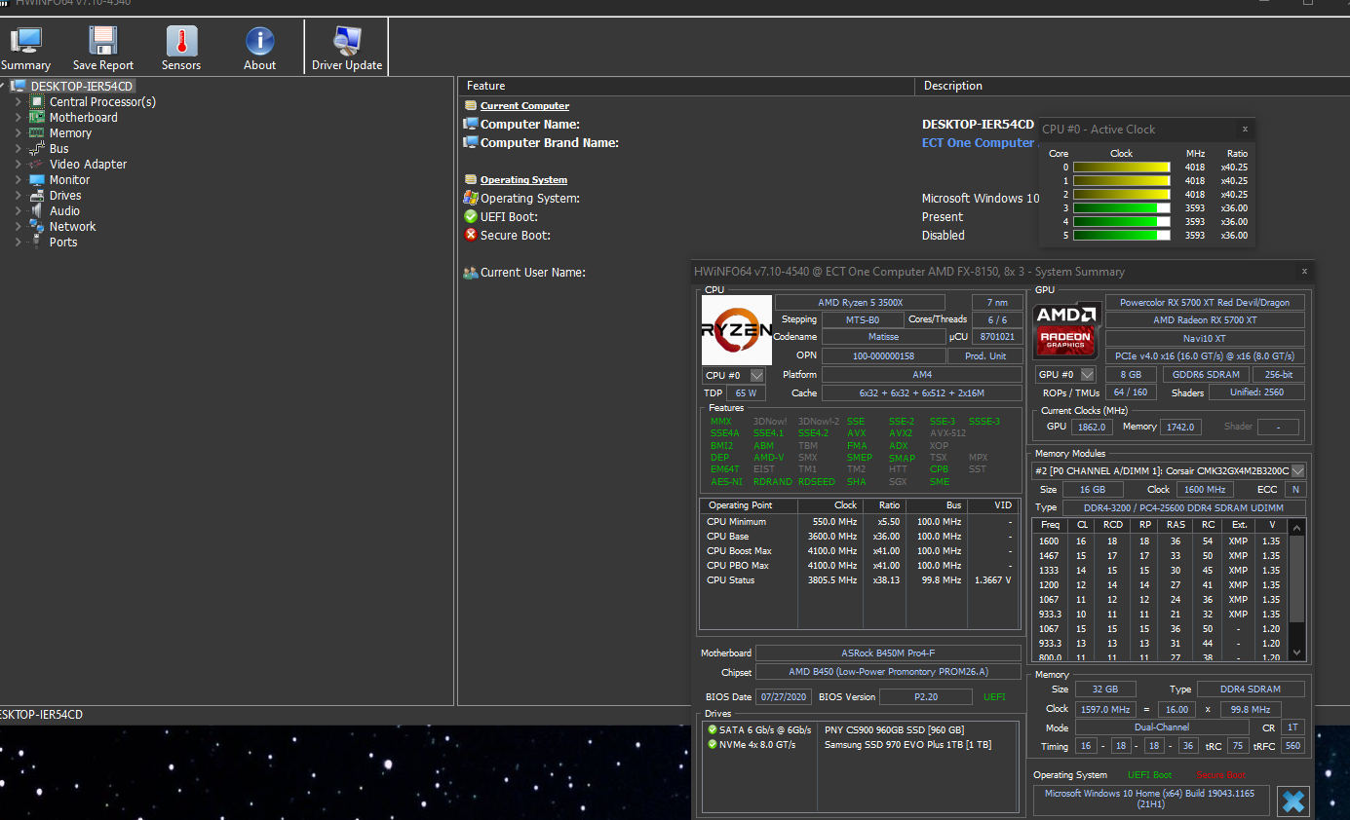1350x820 pixels.
Task: Click the SATA 6 Gb/s drive status icon
Action: click(x=713, y=729)
